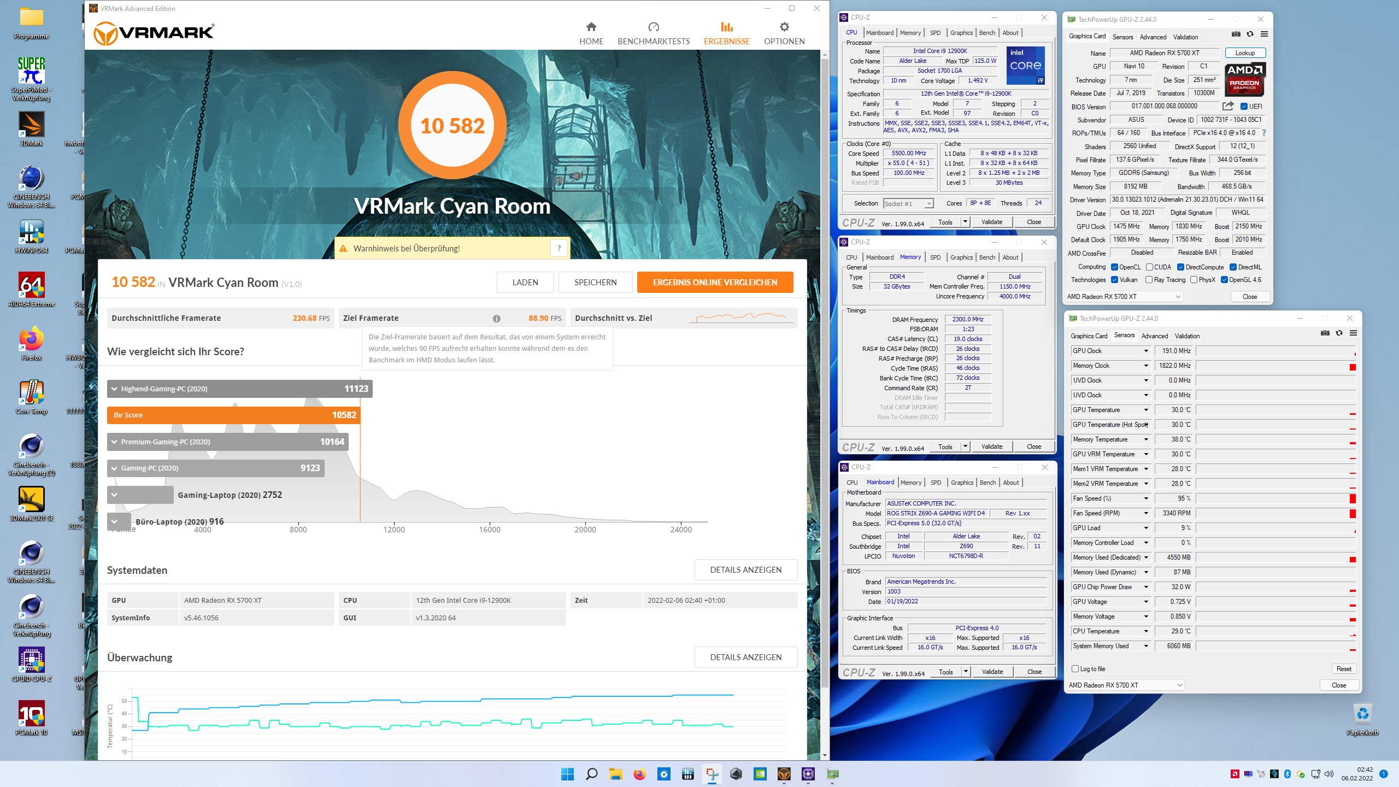The height and width of the screenshot is (787, 1399).
Task: Open OPTIONEN settings gear in VRMark
Action: [x=784, y=33]
